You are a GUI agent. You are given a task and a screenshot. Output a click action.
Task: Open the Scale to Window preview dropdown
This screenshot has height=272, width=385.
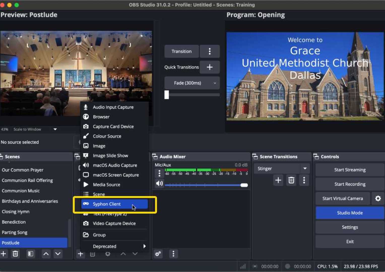[55, 129]
